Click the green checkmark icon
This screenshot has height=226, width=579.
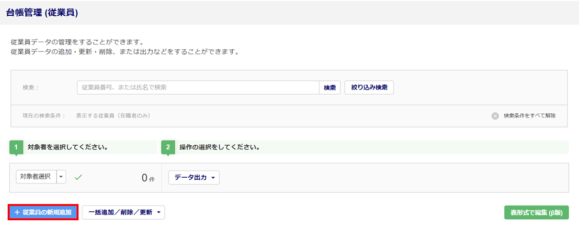pos(78,177)
